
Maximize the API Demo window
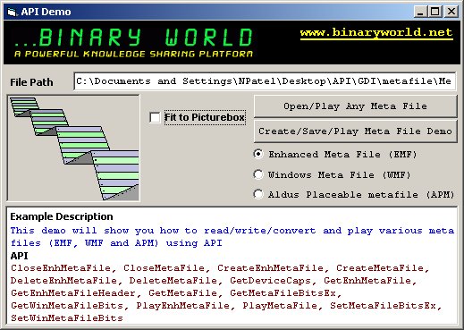coord(435,12)
